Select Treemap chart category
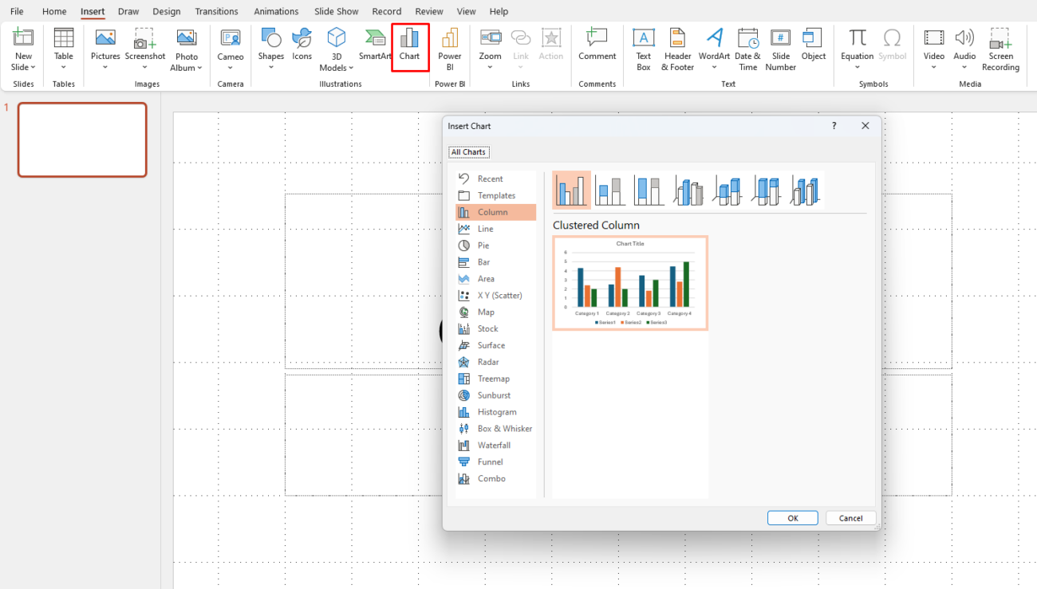 495,379
